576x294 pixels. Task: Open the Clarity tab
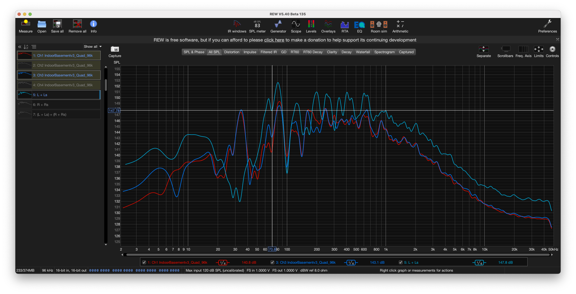click(332, 52)
